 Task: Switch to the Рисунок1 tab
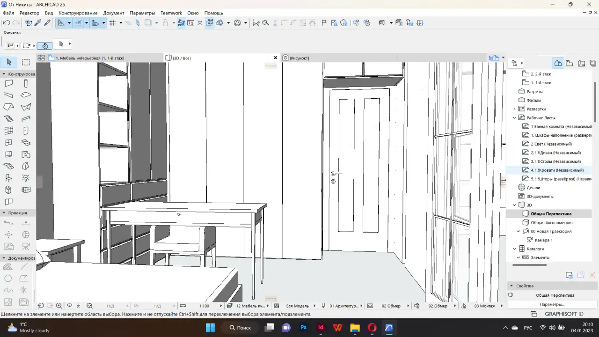(299, 58)
